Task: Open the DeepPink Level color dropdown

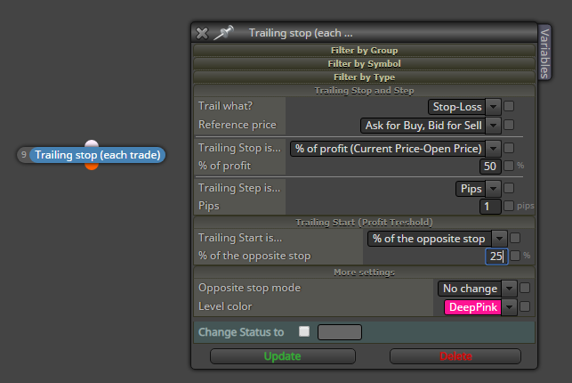Action: (x=480, y=307)
